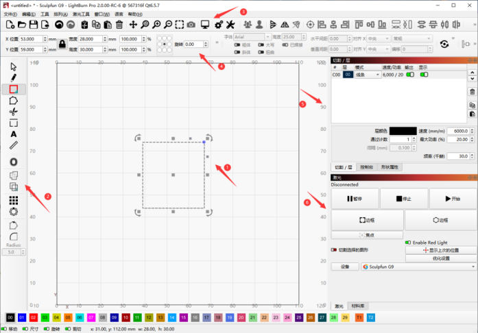Open the 对齐 Y alignment dropdown

pos(379,49)
